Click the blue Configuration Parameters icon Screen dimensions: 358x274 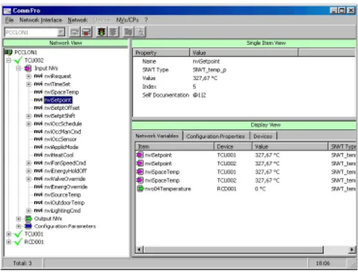click(x=28, y=226)
